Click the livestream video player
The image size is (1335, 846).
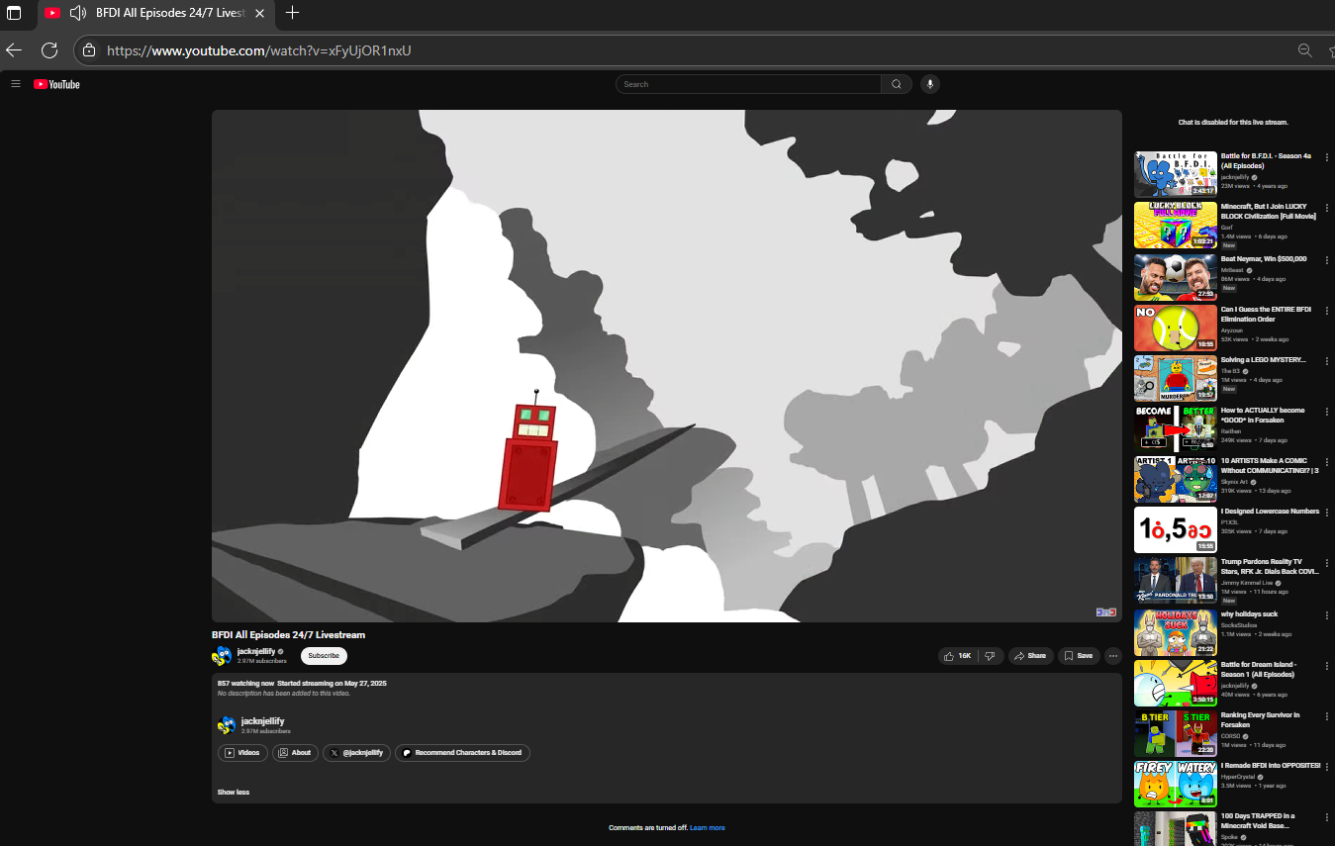(x=667, y=366)
